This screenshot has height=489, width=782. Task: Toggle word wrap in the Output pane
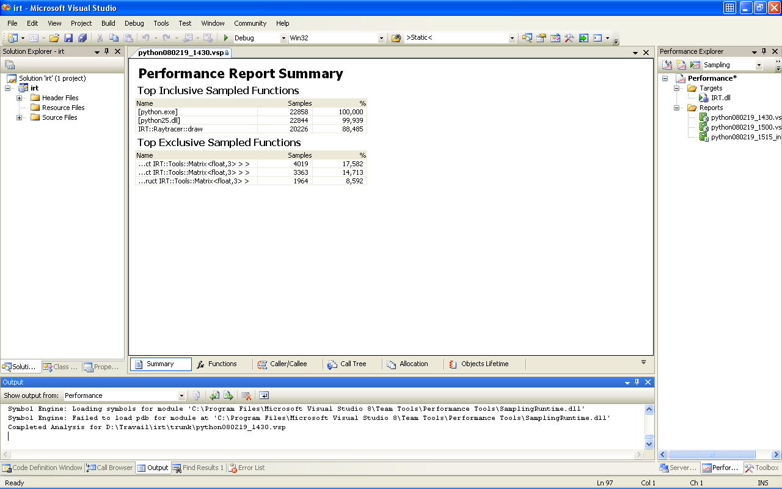coord(264,395)
